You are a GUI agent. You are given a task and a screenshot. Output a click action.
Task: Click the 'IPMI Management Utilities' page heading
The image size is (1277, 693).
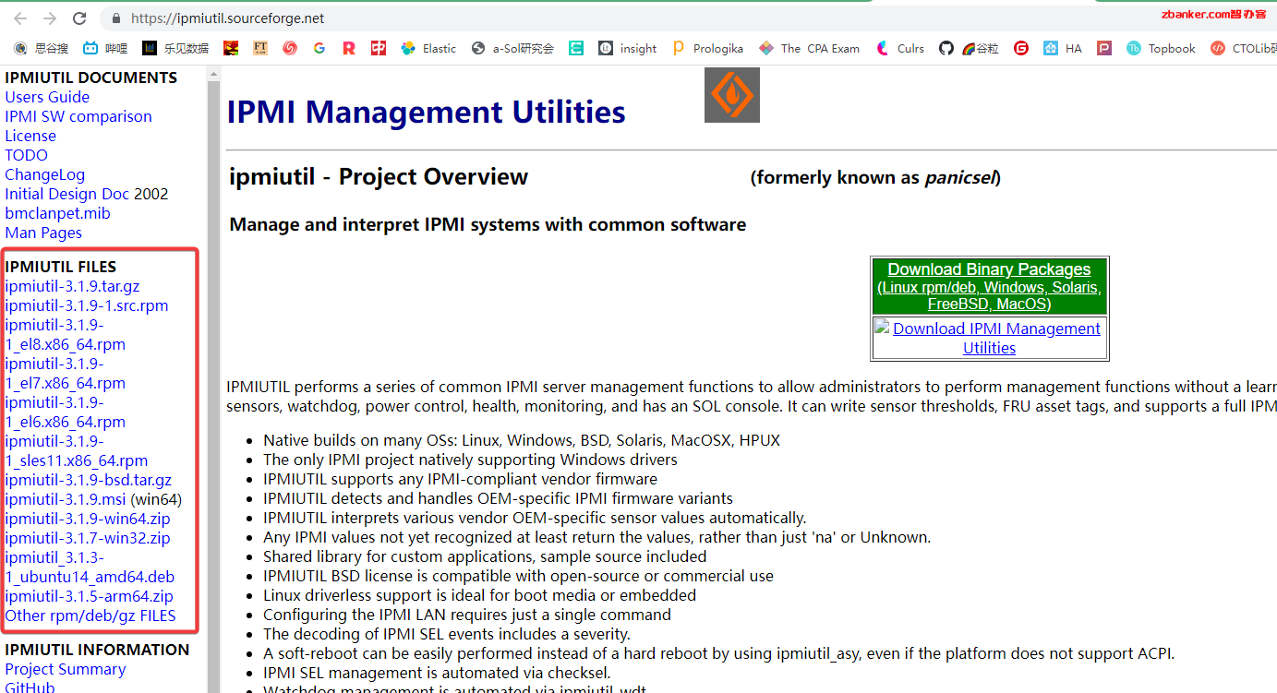427,112
